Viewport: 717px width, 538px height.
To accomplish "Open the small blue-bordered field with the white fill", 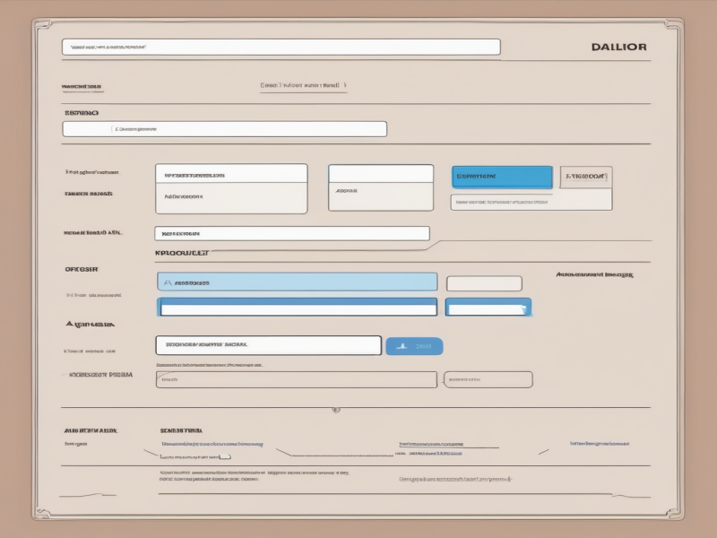I will pyautogui.click(x=488, y=308).
